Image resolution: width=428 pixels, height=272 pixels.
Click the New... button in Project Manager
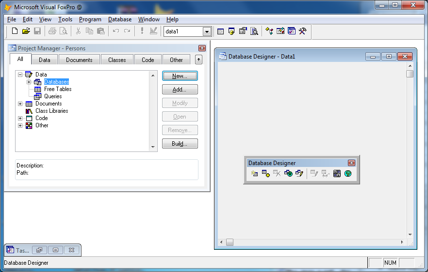(x=180, y=76)
